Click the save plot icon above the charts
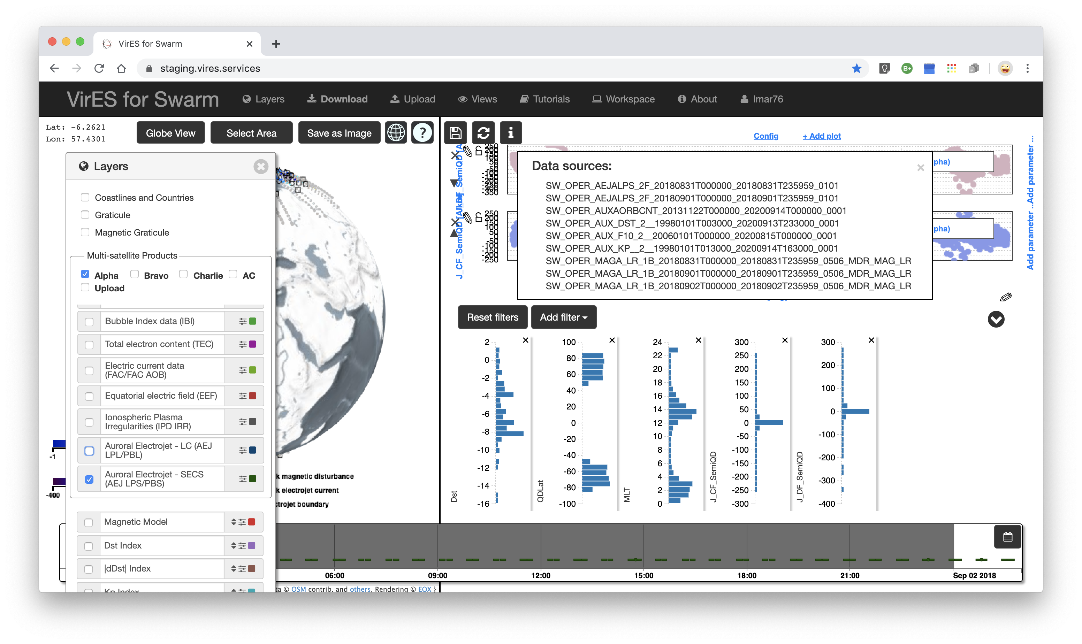The height and width of the screenshot is (644, 1082). point(455,133)
